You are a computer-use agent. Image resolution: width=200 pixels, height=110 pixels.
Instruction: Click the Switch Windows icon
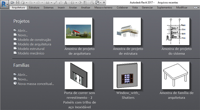[x=97, y=3]
